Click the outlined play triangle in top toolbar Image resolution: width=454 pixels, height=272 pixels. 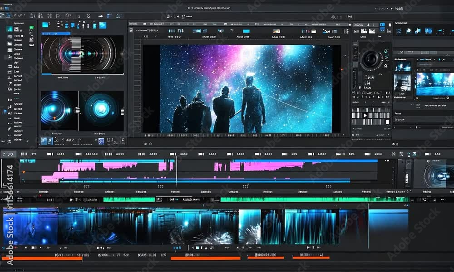point(58,15)
